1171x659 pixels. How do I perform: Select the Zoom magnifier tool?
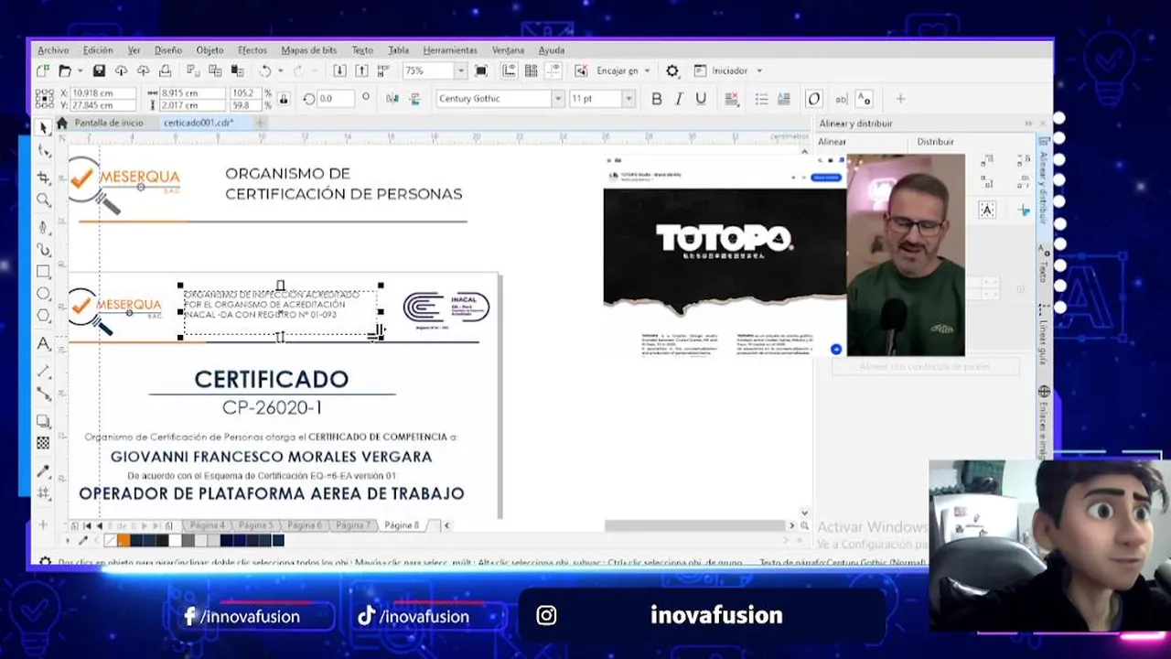click(x=44, y=200)
